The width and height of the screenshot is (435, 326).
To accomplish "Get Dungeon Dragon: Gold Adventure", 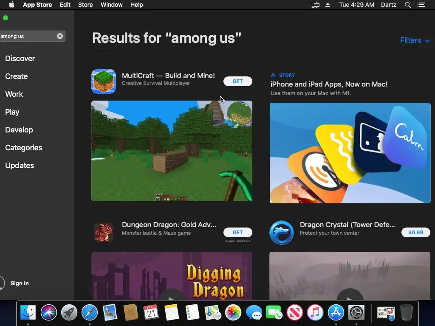I will click(x=238, y=232).
